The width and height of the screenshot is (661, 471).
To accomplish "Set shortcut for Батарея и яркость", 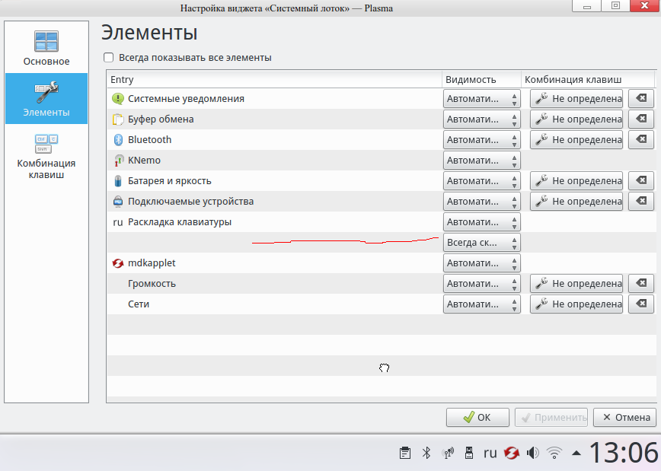I will point(576,181).
